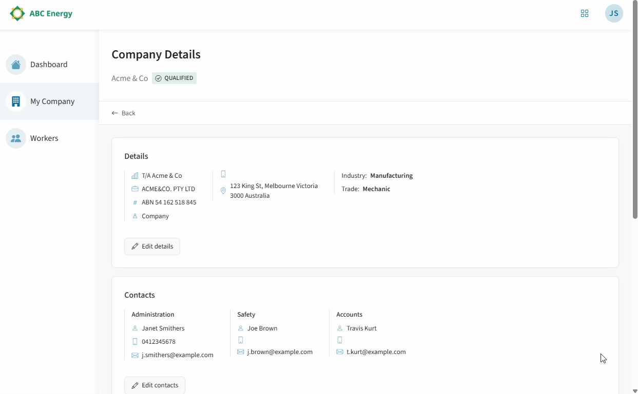
Task: Click the My Company building icon
Action: tap(16, 101)
